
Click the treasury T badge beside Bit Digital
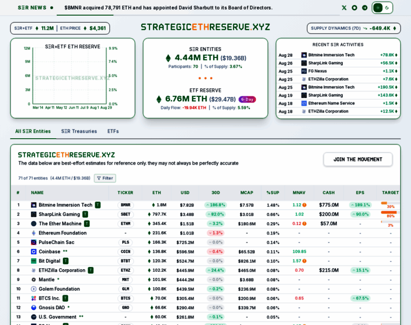pos(66,261)
